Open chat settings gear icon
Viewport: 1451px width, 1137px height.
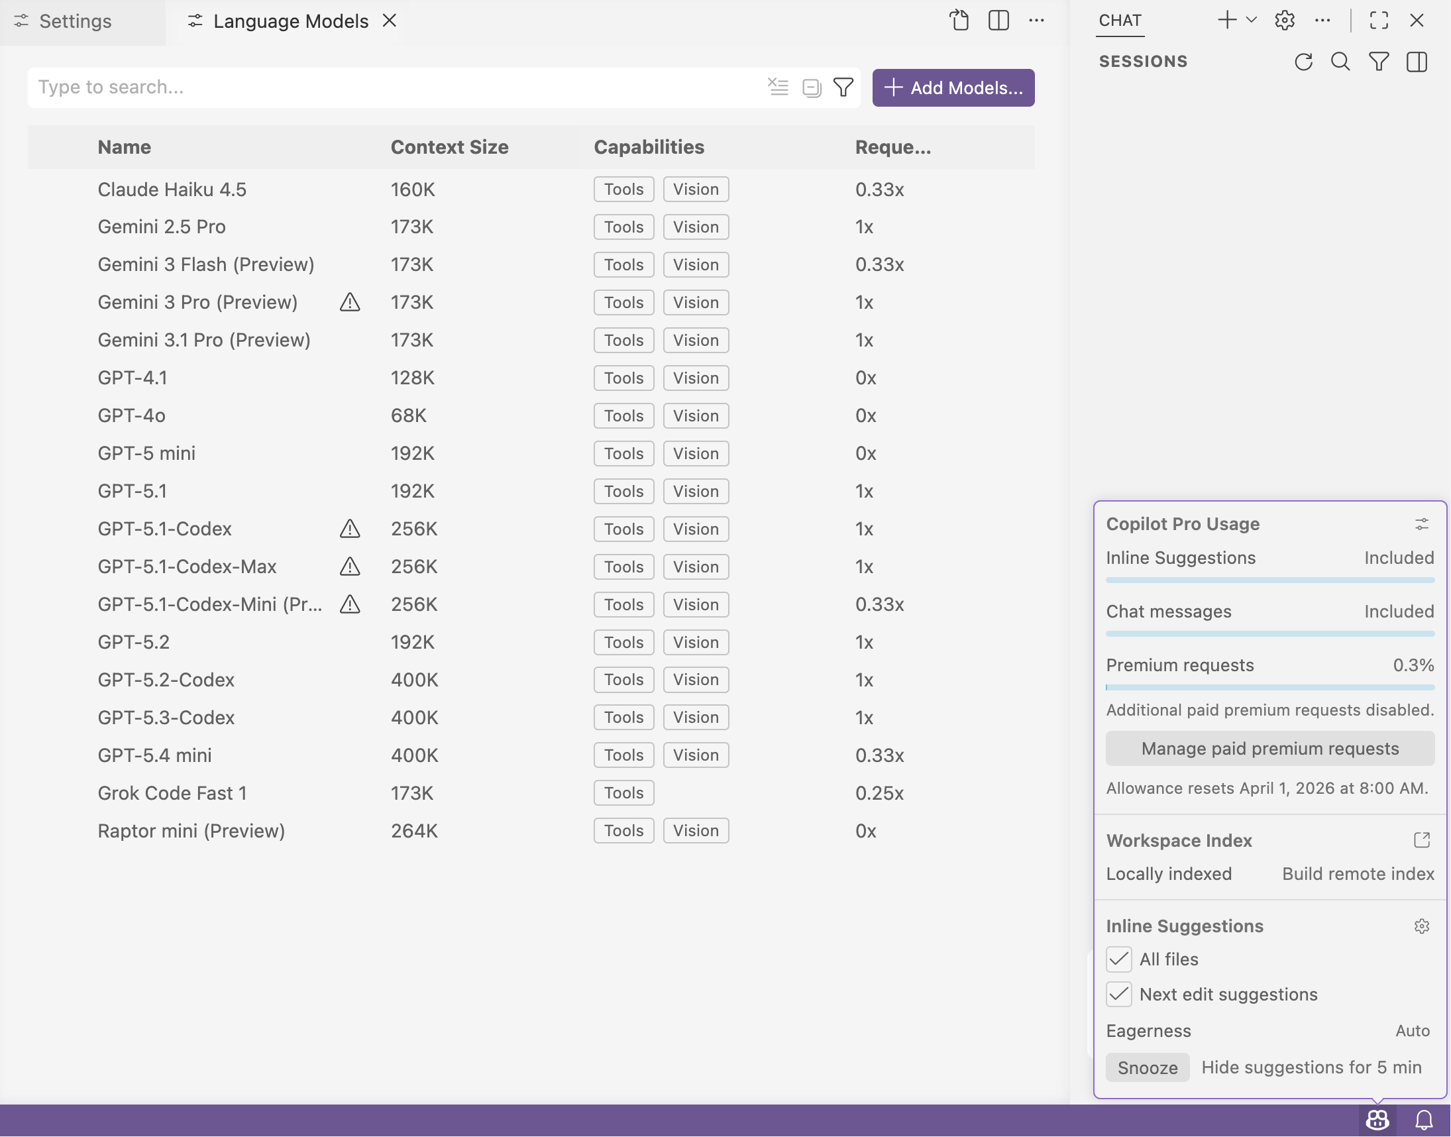click(1285, 21)
